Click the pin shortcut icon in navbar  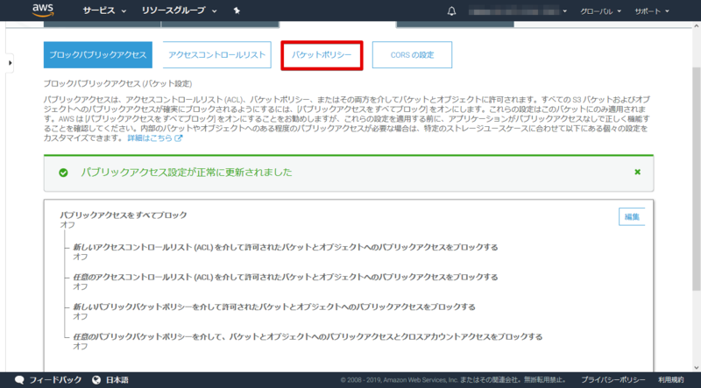pyautogui.click(x=237, y=11)
